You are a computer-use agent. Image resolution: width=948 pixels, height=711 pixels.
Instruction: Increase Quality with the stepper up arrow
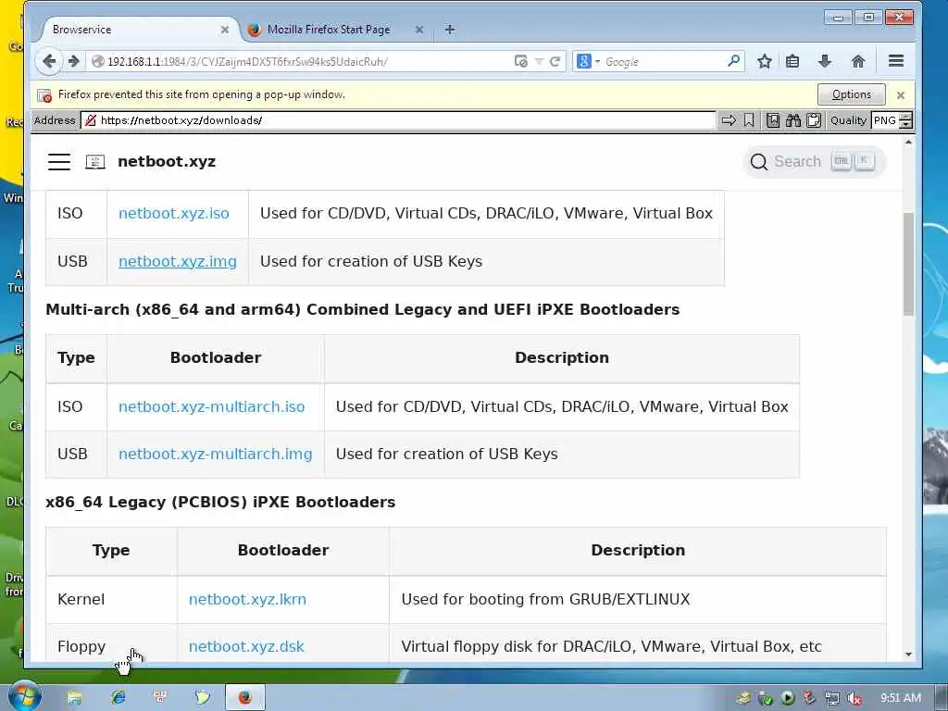pyautogui.click(x=905, y=116)
